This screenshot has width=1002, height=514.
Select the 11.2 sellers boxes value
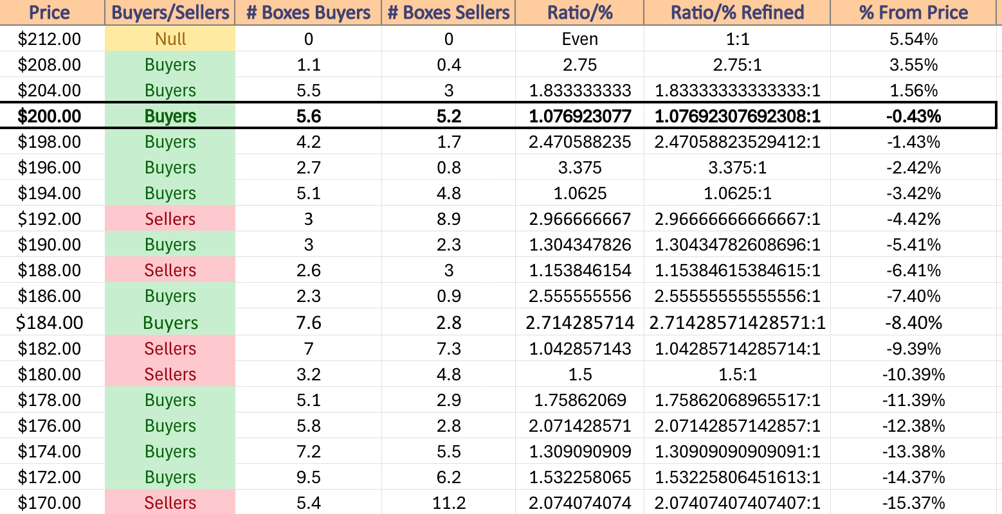coord(448,502)
